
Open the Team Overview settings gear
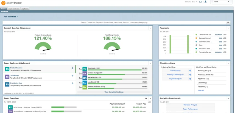(146, 98)
